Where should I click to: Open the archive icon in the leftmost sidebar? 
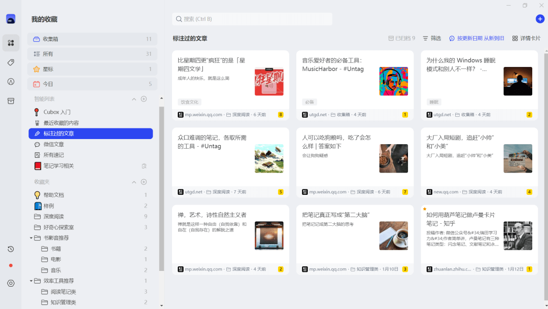(x=11, y=100)
